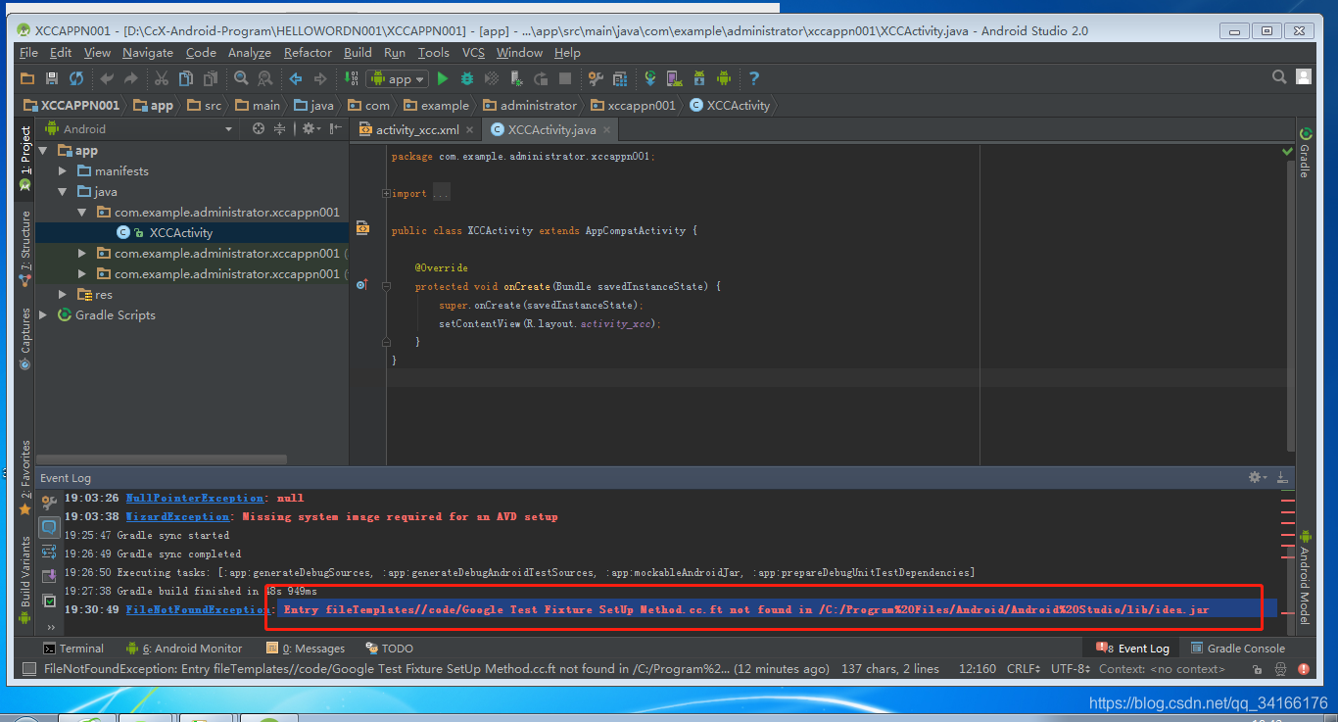1338x722 pixels.
Task: Open Settings with the wrench toolbar icon
Action: pyautogui.click(x=596, y=78)
